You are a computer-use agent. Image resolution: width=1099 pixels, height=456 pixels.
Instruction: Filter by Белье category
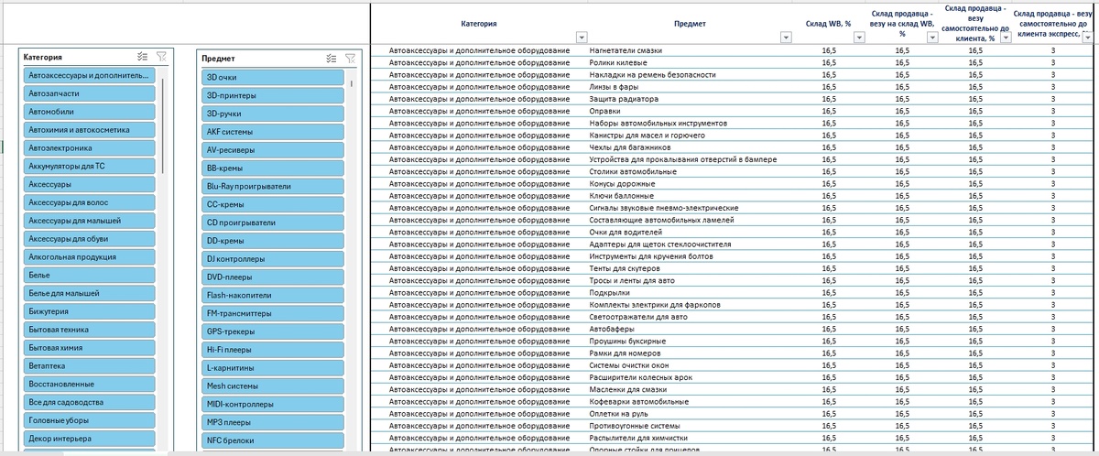coord(88,275)
